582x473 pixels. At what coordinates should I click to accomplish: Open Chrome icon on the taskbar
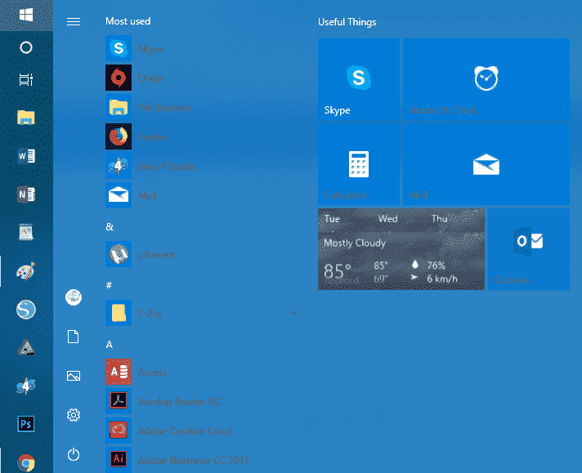tap(26, 462)
